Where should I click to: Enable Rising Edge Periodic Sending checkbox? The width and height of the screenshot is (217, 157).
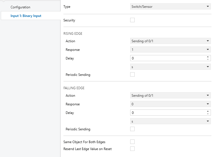pos(132,74)
